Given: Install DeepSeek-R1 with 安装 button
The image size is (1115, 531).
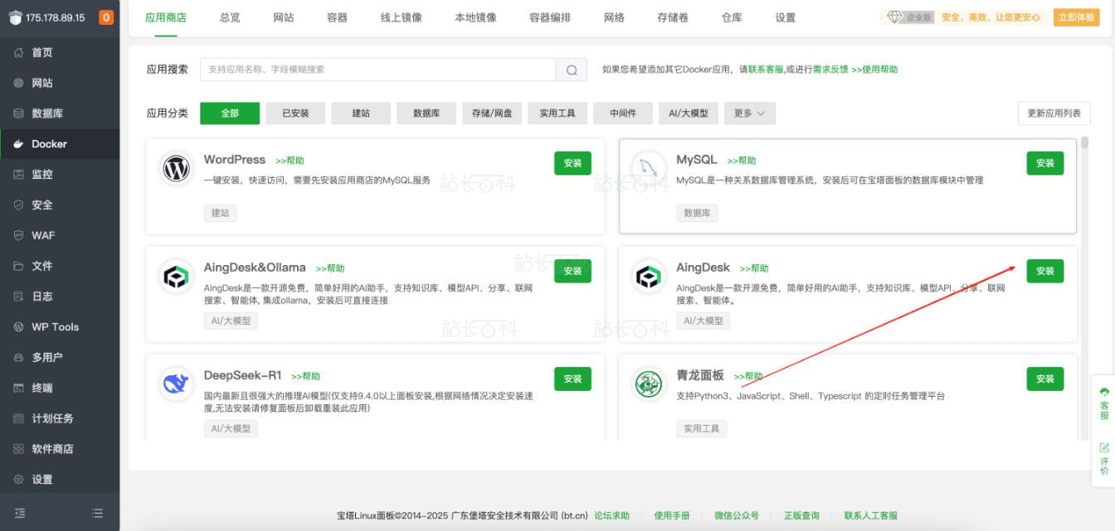Looking at the screenshot, I should 572,379.
